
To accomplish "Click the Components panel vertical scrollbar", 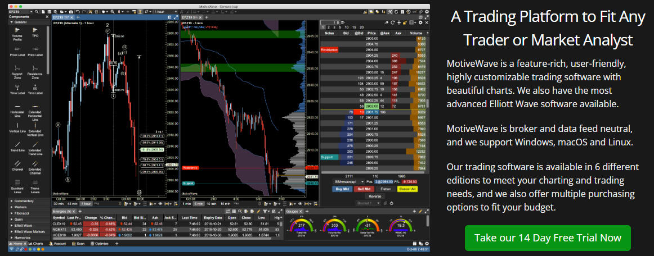I will [x=48, y=50].
